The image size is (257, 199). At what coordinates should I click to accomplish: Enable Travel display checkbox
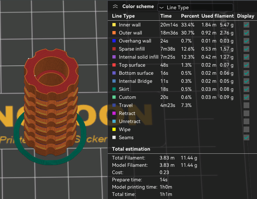246,105
